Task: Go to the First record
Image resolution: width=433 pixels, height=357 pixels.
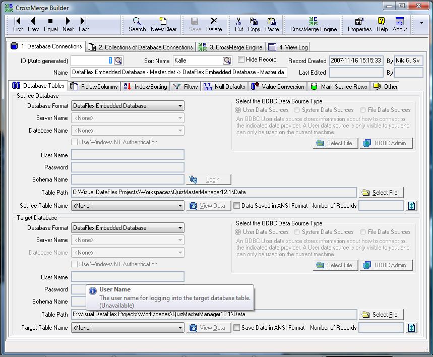Action: coord(18,25)
